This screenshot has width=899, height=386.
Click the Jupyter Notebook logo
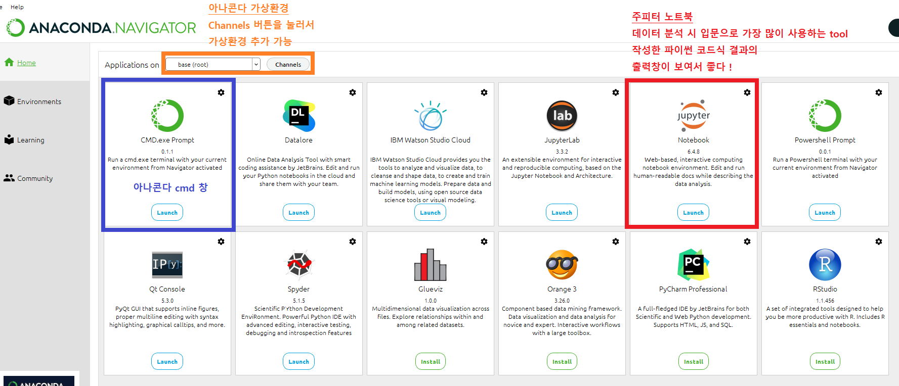click(694, 116)
